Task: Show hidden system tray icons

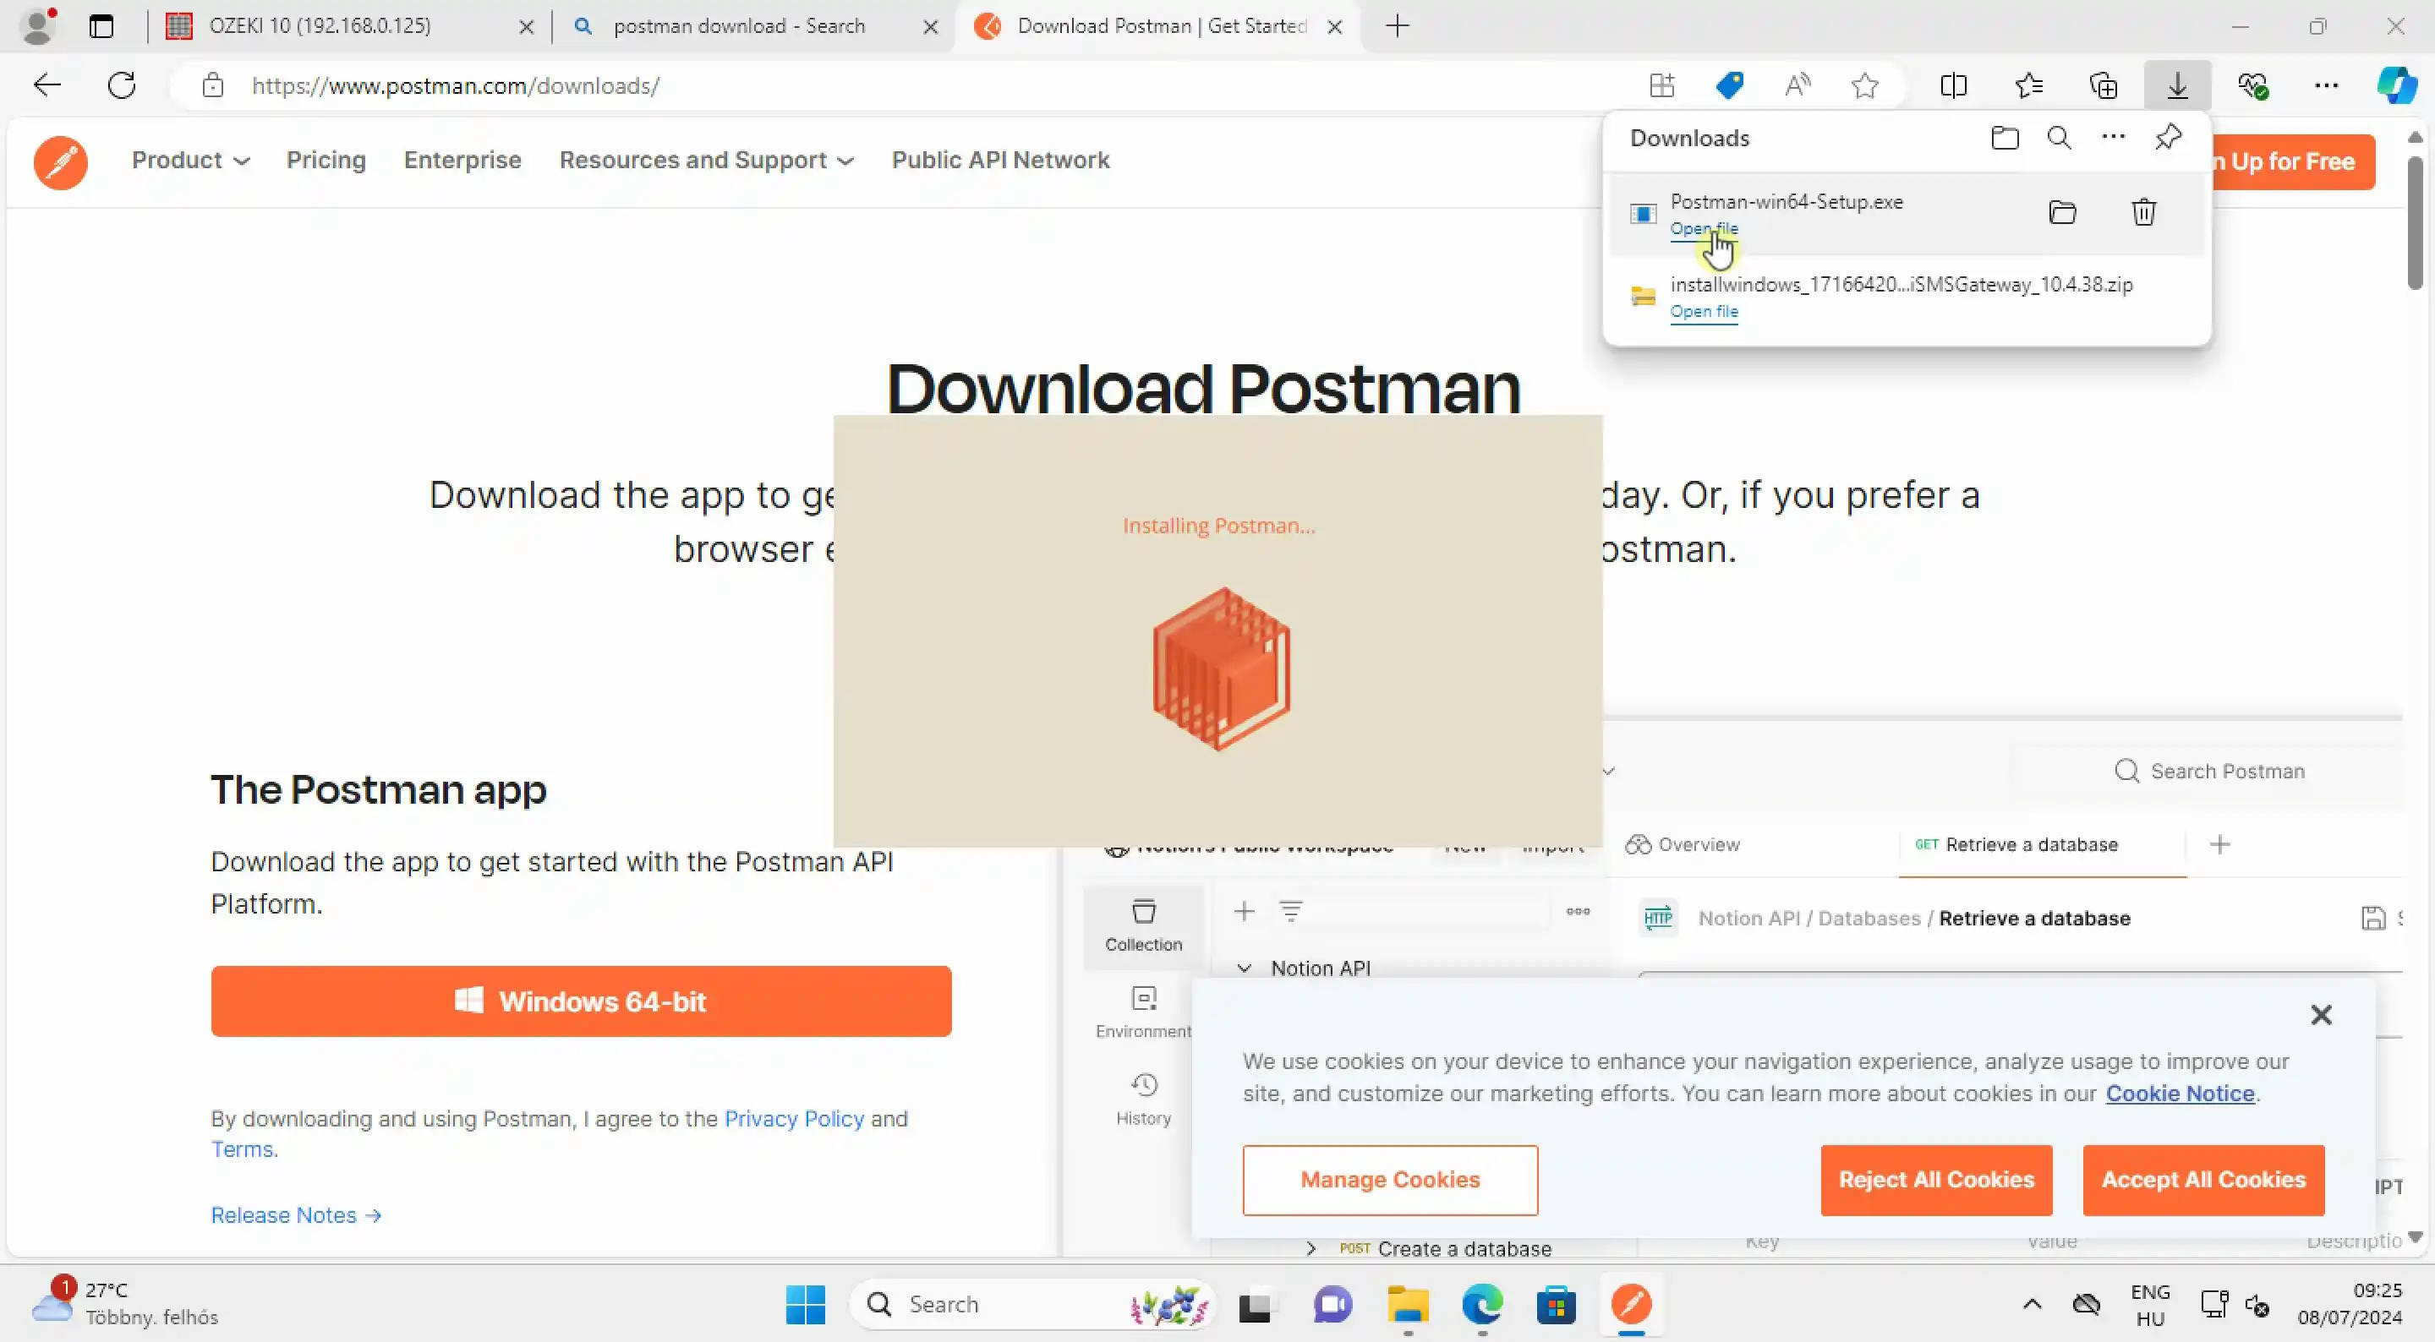Action: [x=2032, y=1304]
